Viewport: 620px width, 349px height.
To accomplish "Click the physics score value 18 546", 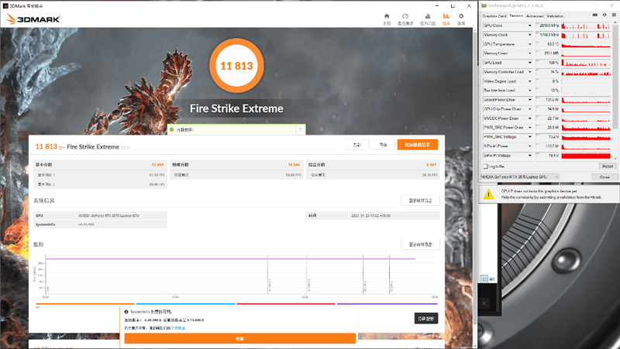I will 294,165.
